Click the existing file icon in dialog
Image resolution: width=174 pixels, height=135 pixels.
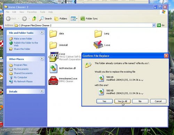point(101,78)
